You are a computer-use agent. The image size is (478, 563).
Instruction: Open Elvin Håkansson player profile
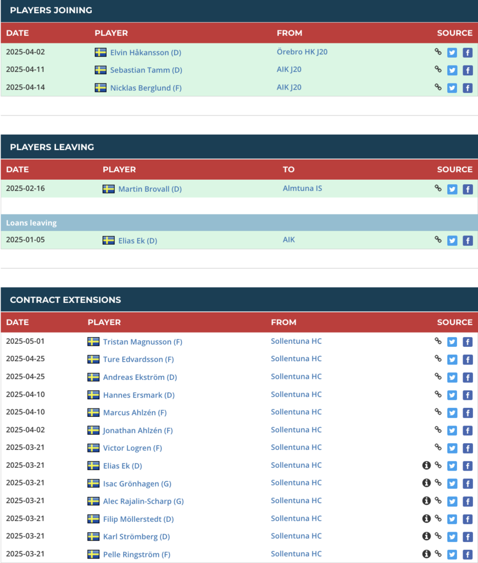pyautogui.click(x=146, y=52)
